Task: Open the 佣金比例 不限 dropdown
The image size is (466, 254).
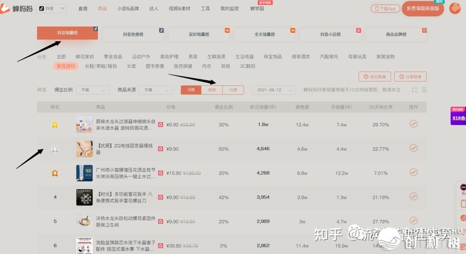Action: click(92, 90)
